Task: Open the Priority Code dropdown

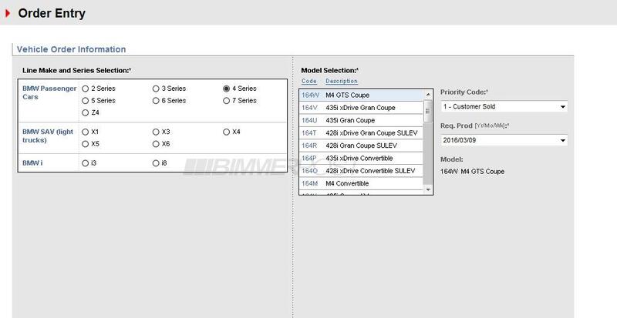Action: tap(504, 106)
